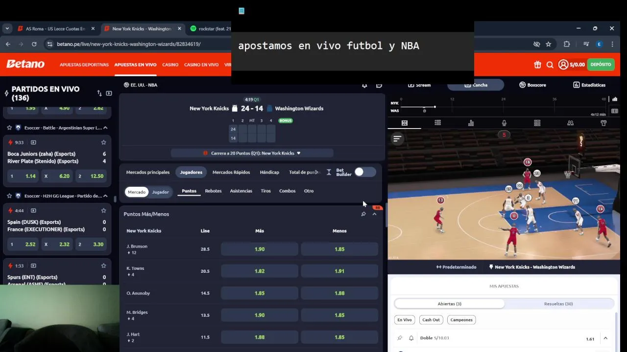Click the sort matches icon in Partidos en Vivo
Viewport: 627px width, 352px height.
(99, 93)
